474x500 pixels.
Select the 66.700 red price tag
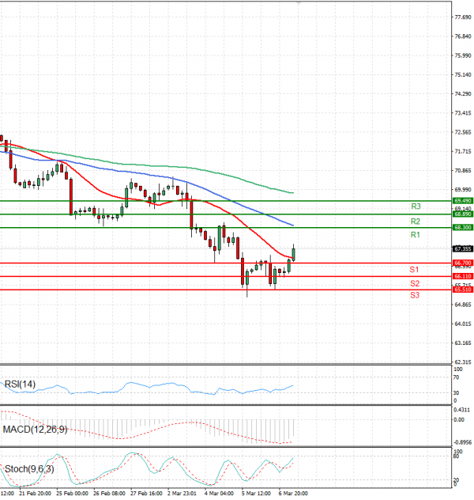462,263
